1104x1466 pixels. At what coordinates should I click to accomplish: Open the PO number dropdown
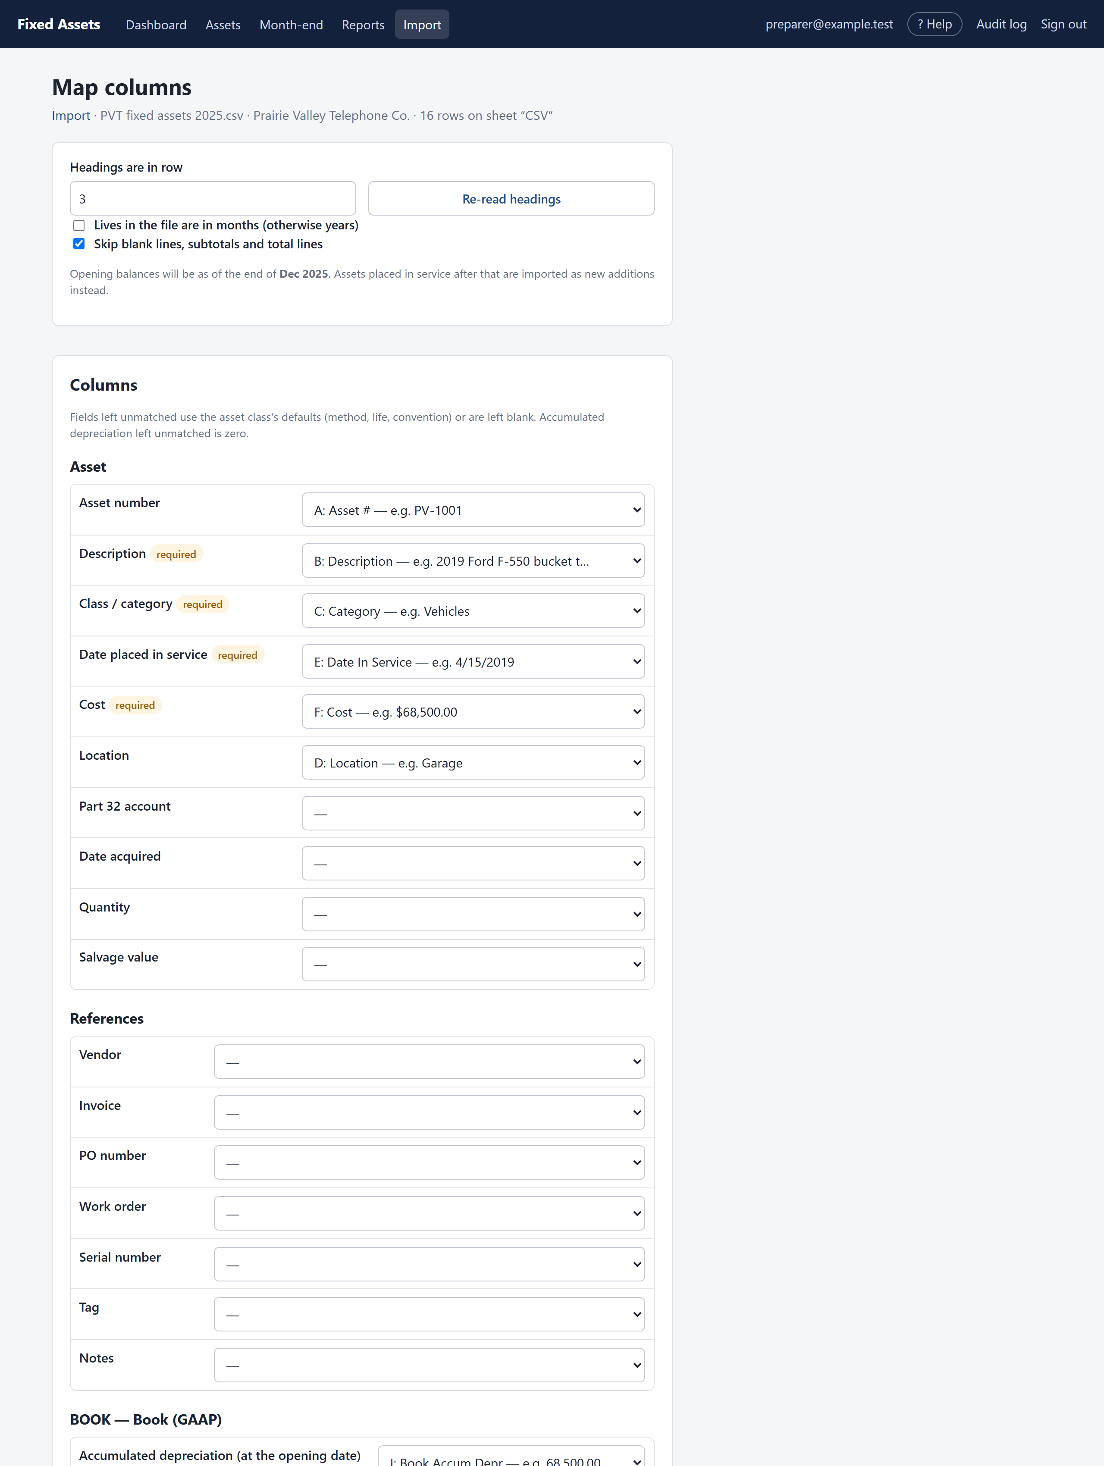[x=429, y=1162]
